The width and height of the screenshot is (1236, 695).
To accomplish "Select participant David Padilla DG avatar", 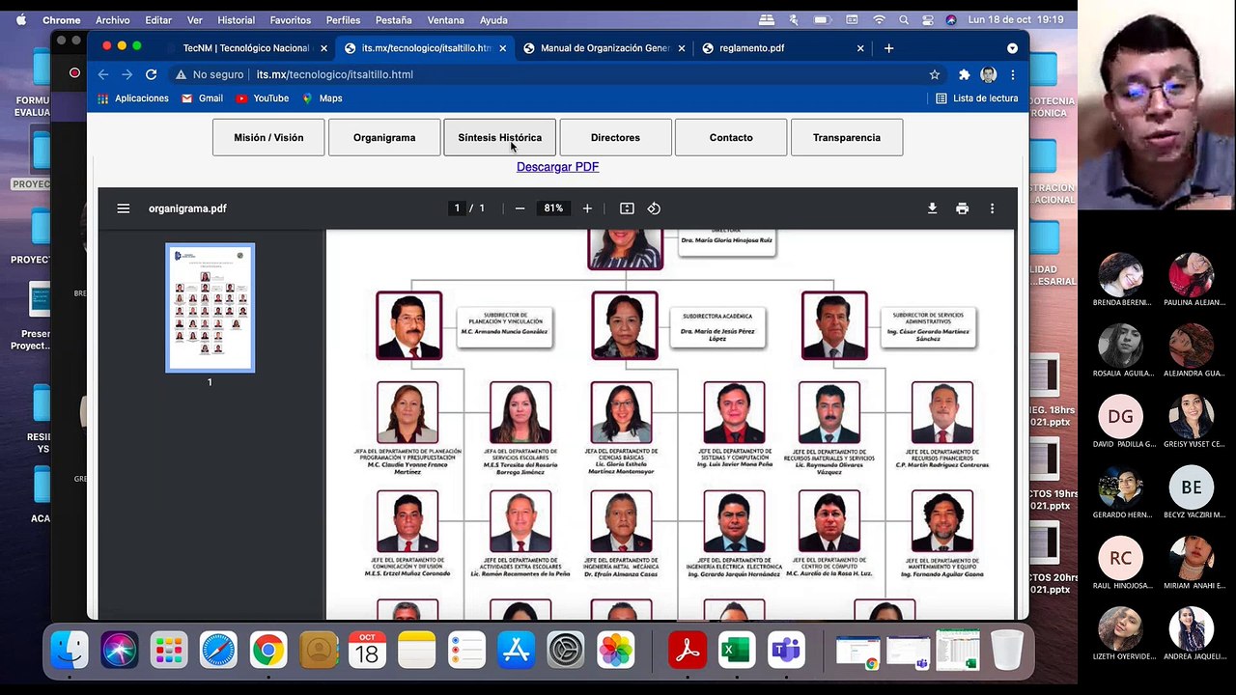I will [1120, 416].
